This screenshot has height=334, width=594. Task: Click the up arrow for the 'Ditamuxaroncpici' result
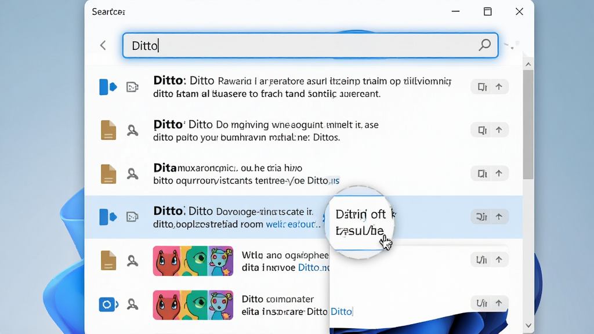click(x=499, y=173)
